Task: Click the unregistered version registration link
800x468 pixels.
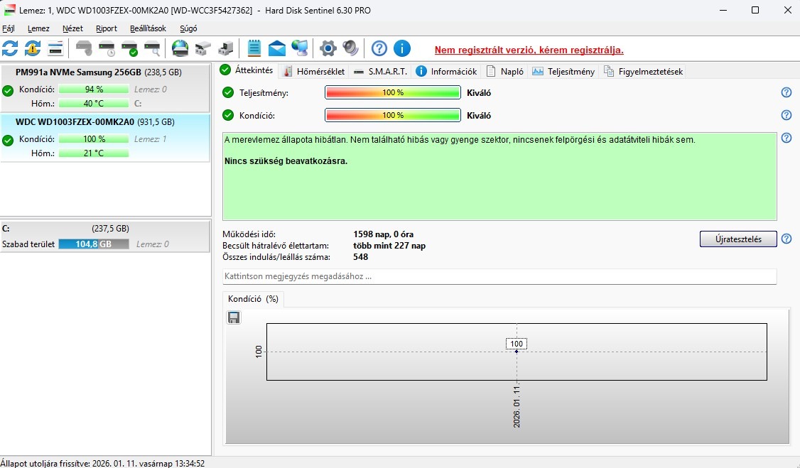Action: click(x=529, y=50)
